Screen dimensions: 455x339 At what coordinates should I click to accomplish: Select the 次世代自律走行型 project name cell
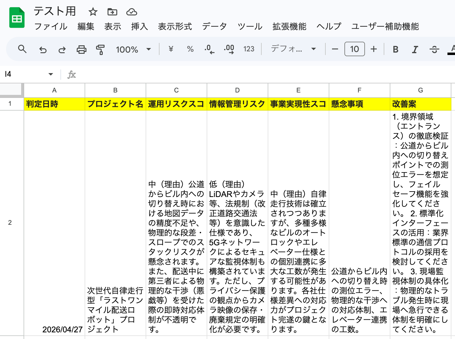point(115,223)
